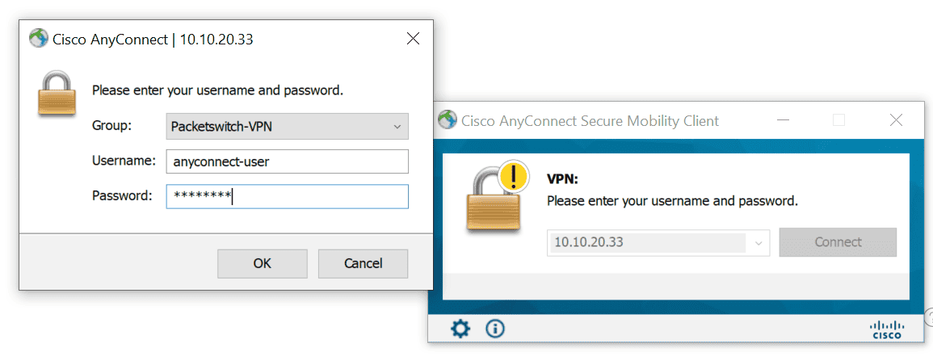Minimize the Secure Mobility Client window
Image resolution: width=933 pixels, height=356 pixels.
783,120
